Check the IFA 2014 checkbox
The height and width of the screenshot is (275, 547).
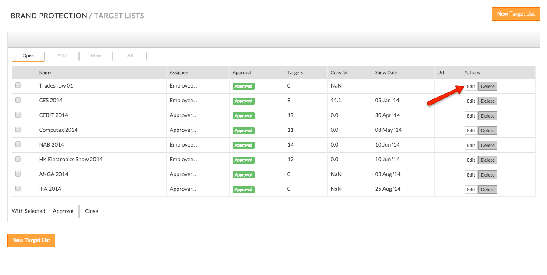click(x=18, y=189)
